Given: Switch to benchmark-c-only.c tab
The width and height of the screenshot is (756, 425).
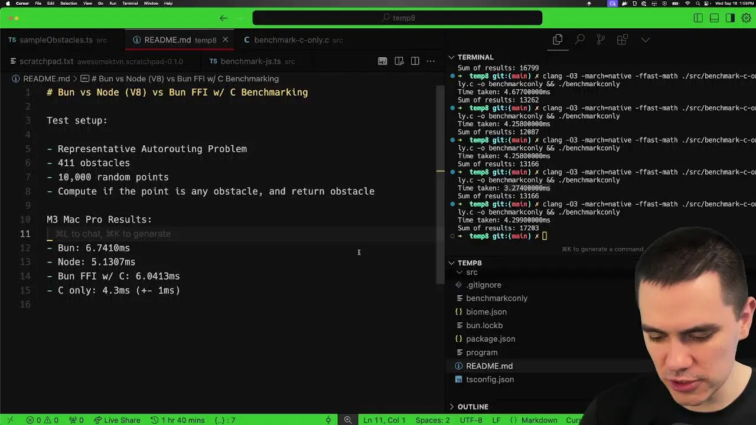Looking at the screenshot, I should click(294, 40).
